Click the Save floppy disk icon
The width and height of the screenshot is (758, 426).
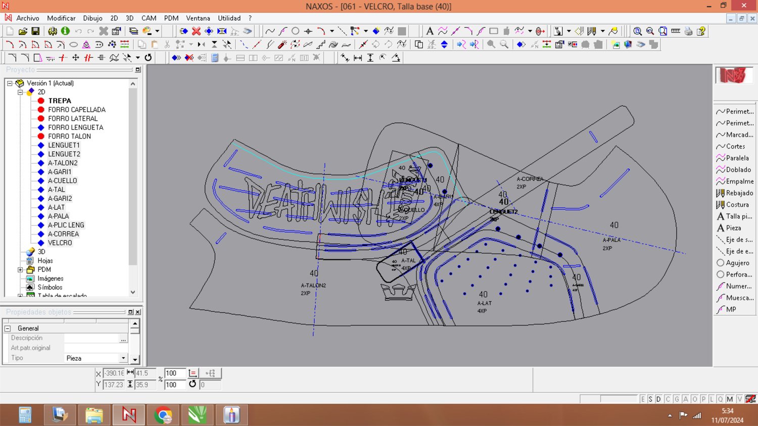coord(35,31)
